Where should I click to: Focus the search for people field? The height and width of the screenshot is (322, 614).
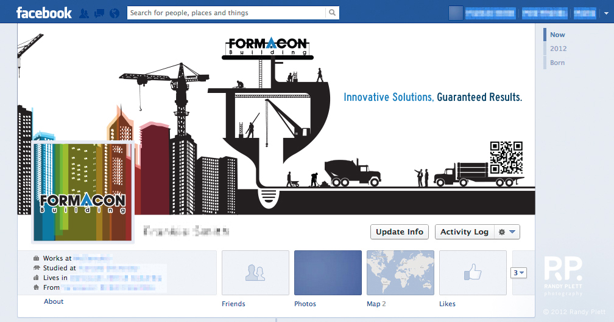pos(227,13)
